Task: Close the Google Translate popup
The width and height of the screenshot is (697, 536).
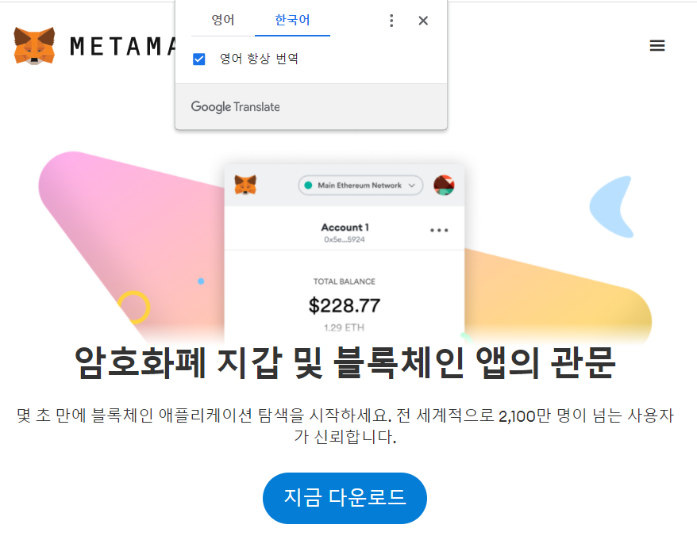Action: click(423, 21)
